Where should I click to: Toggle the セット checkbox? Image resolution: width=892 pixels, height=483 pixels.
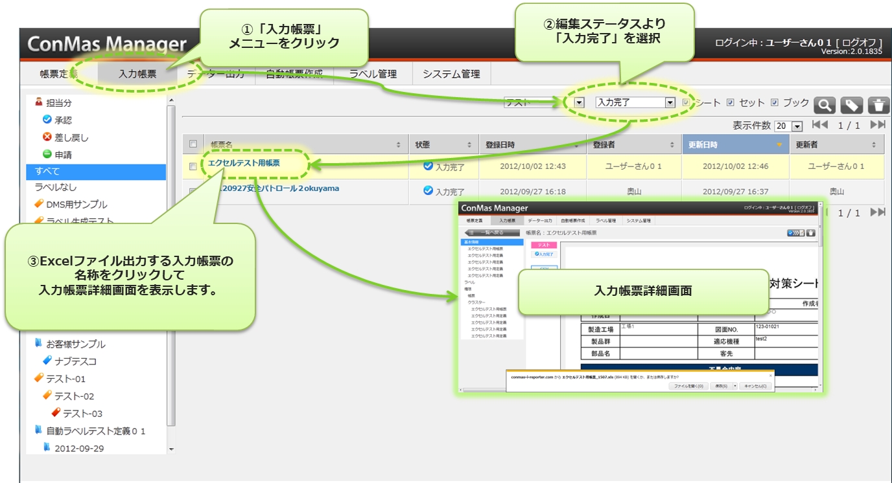[x=731, y=102]
